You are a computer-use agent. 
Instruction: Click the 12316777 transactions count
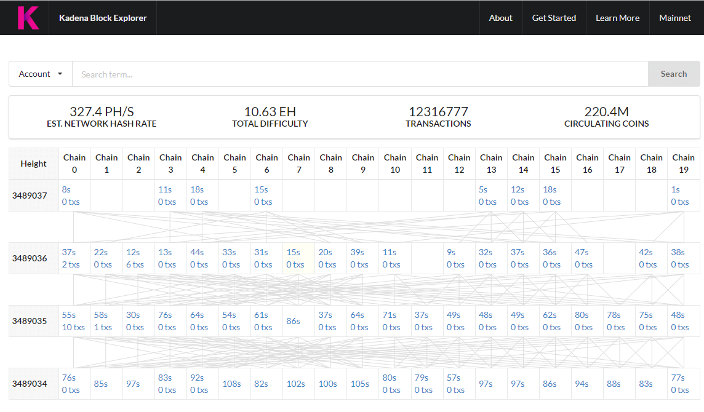[x=438, y=111]
